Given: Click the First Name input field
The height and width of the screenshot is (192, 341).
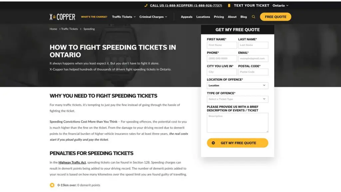Looking at the screenshot, I should [222, 45].
